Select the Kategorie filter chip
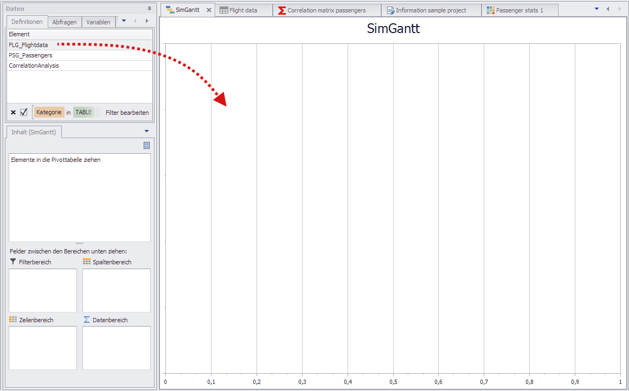 (x=49, y=112)
